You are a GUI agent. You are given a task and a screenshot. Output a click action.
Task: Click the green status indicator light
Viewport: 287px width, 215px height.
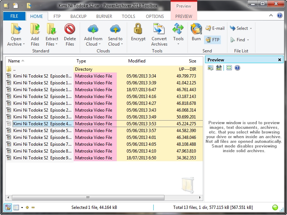point(275,207)
